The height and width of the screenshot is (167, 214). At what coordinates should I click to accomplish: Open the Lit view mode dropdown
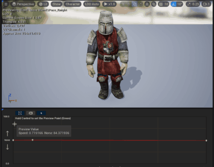point(43,4)
